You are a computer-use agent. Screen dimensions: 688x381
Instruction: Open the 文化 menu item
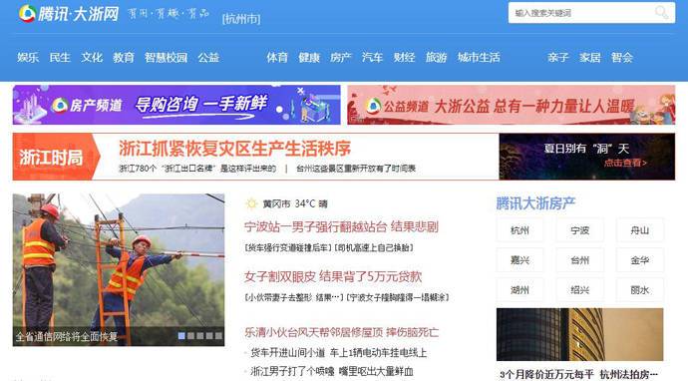[92, 58]
